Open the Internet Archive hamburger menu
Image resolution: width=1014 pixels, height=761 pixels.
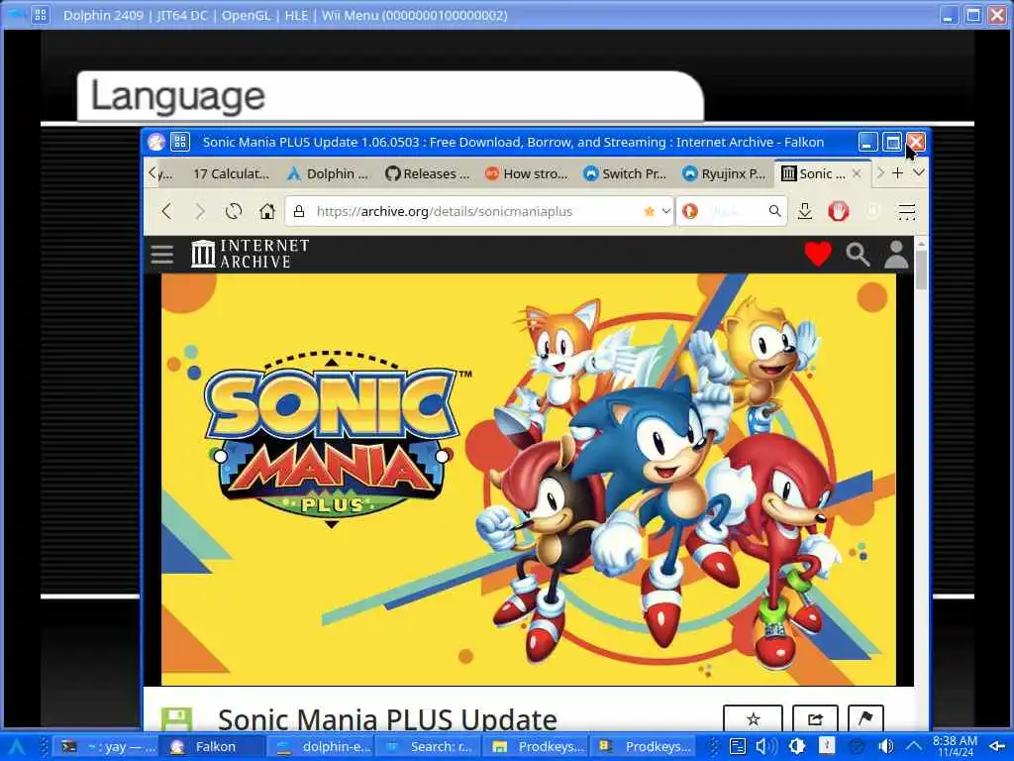[x=161, y=255]
